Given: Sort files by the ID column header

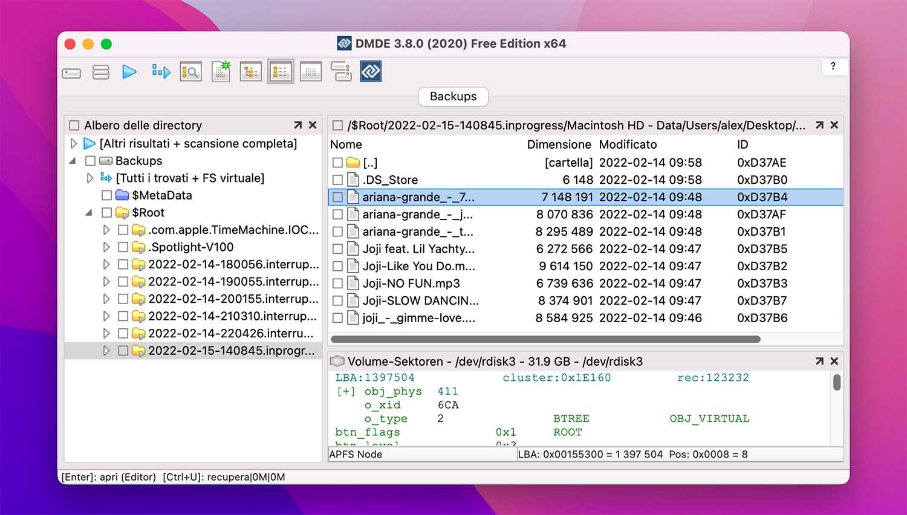Looking at the screenshot, I should 743,144.
